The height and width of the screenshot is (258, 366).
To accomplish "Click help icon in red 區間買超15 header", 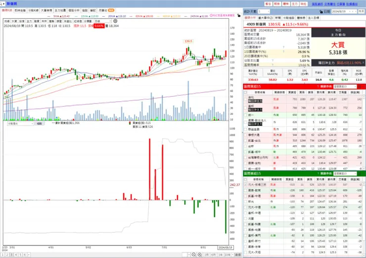I will click(318, 87).
